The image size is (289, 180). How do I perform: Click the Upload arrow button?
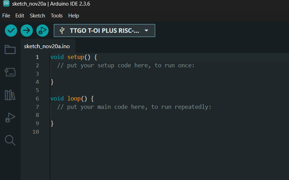click(x=27, y=31)
